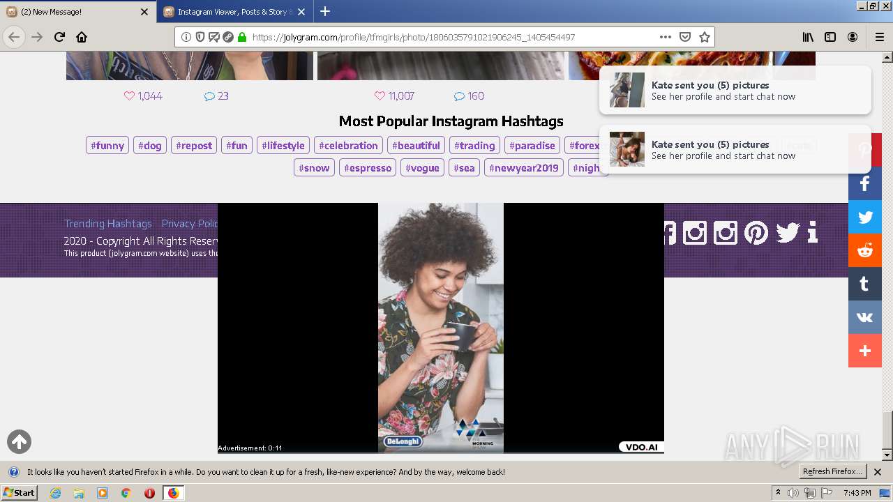Open the Windows Start menu
The image size is (893, 502).
(x=20, y=493)
